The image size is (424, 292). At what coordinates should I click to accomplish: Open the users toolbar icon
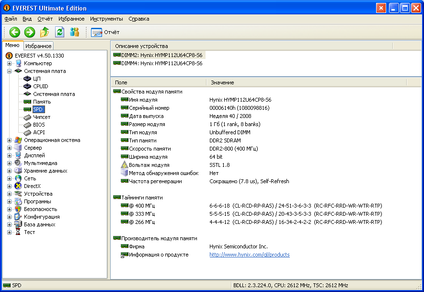pos(74,32)
